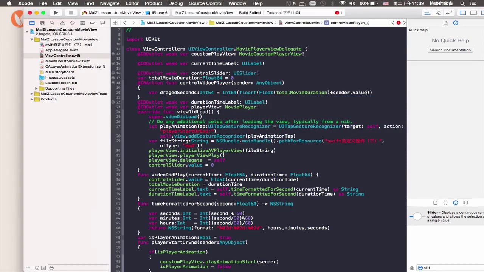Collapse the MaiZiLessonCoustomMovieView project root
484x272 pixels.
coord(27,32)
